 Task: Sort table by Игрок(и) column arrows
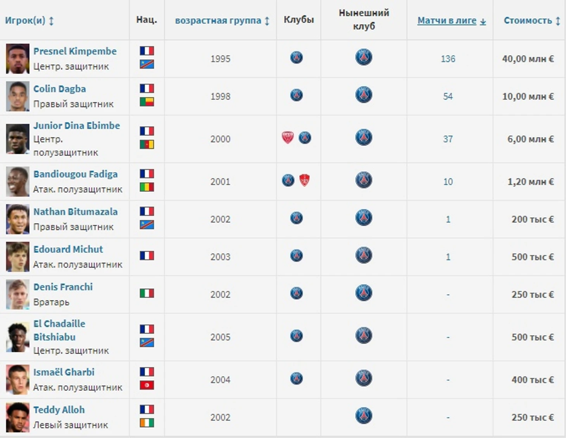(51, 21)
